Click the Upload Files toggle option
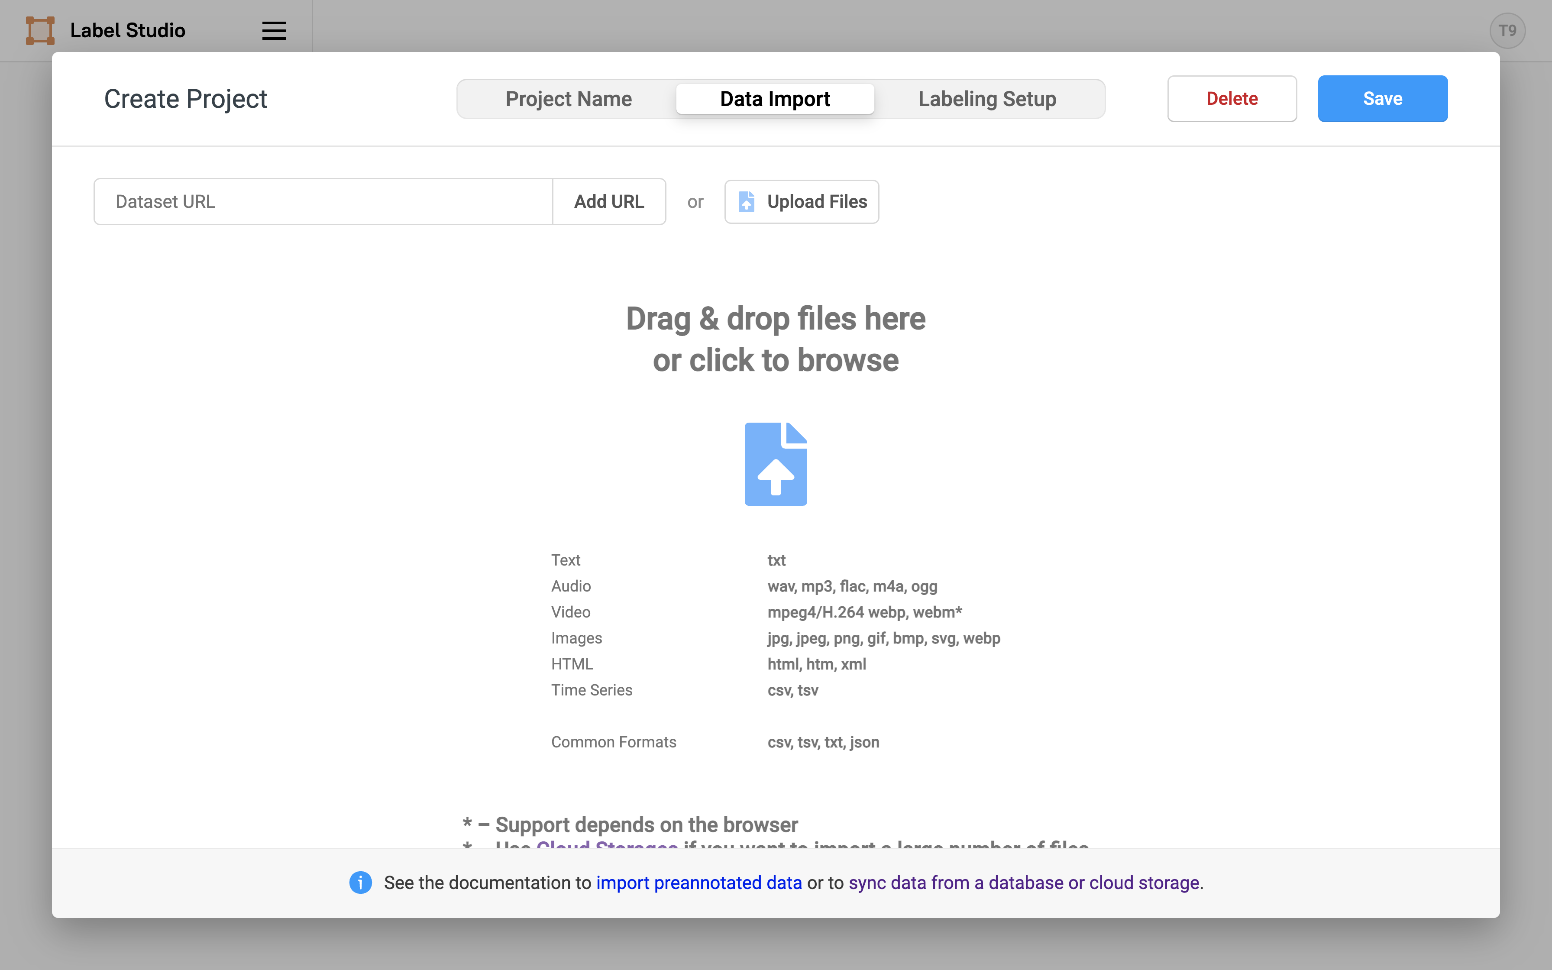The height and width of the screenshot is (970, 1552). [802, 201]
